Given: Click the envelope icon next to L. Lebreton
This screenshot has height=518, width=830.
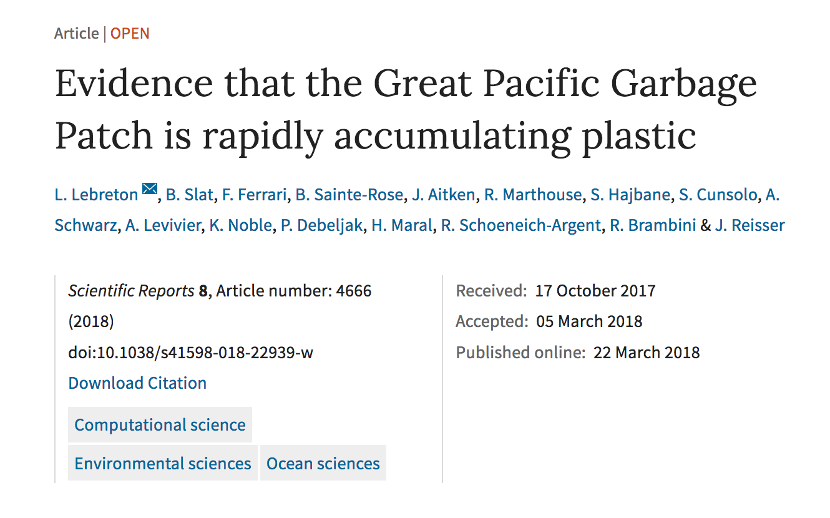Looking at the screenshot, I should tap(149, 189).
